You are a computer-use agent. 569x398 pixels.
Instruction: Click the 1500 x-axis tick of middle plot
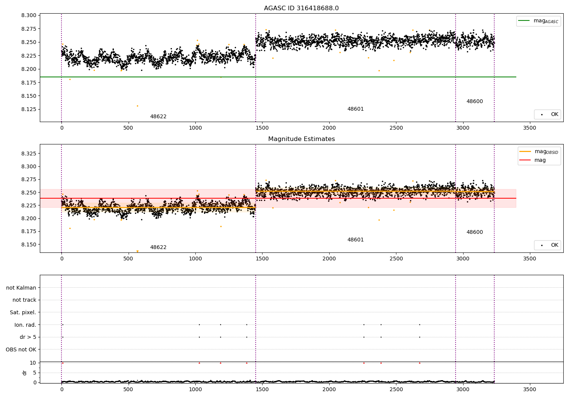click(262, 259)
